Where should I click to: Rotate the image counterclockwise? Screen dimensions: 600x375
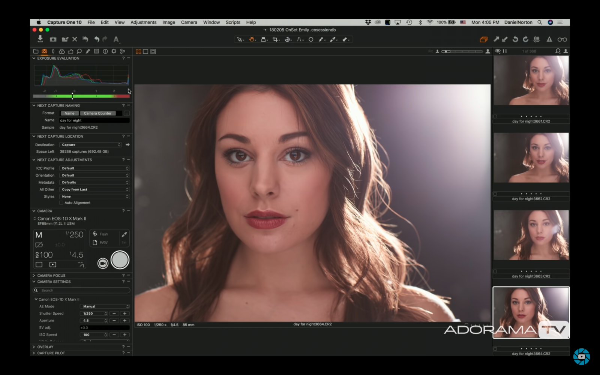(x=516, y=39)
